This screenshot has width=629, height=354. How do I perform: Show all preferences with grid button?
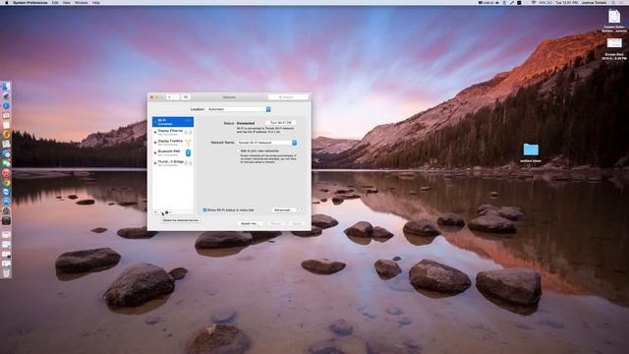click(x=186, y=97)
